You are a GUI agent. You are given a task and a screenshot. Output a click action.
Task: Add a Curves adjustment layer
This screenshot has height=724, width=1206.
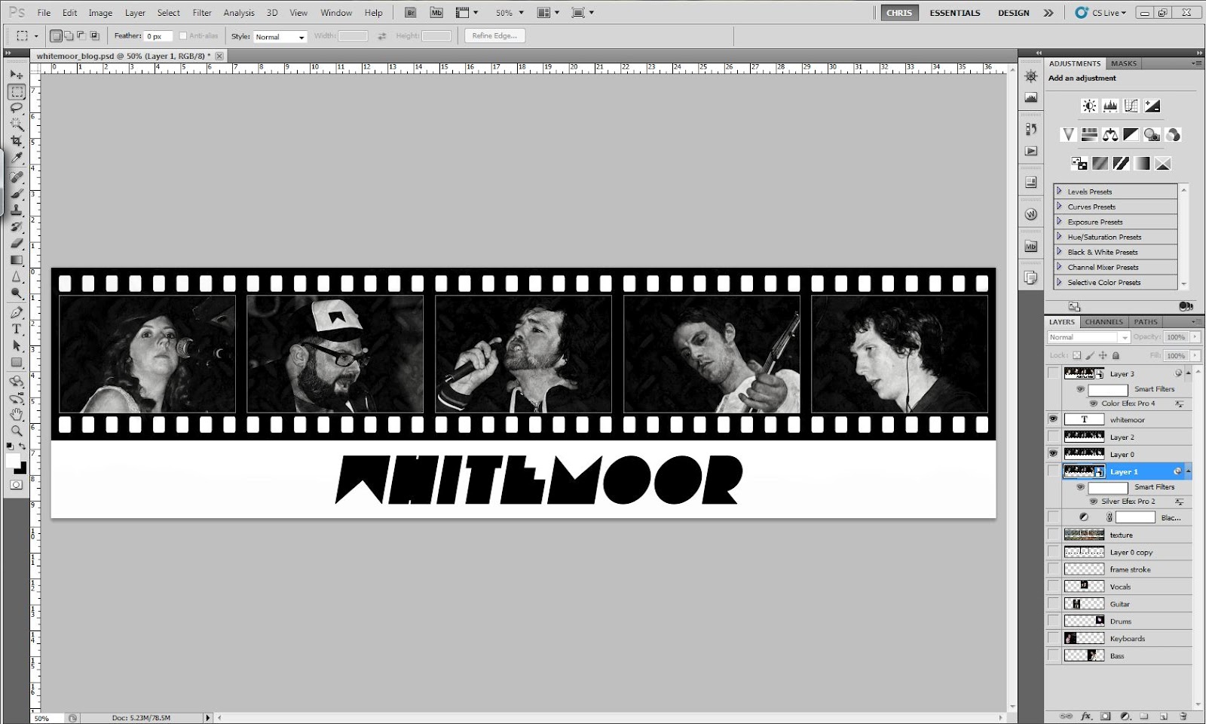pos(1131,106)
